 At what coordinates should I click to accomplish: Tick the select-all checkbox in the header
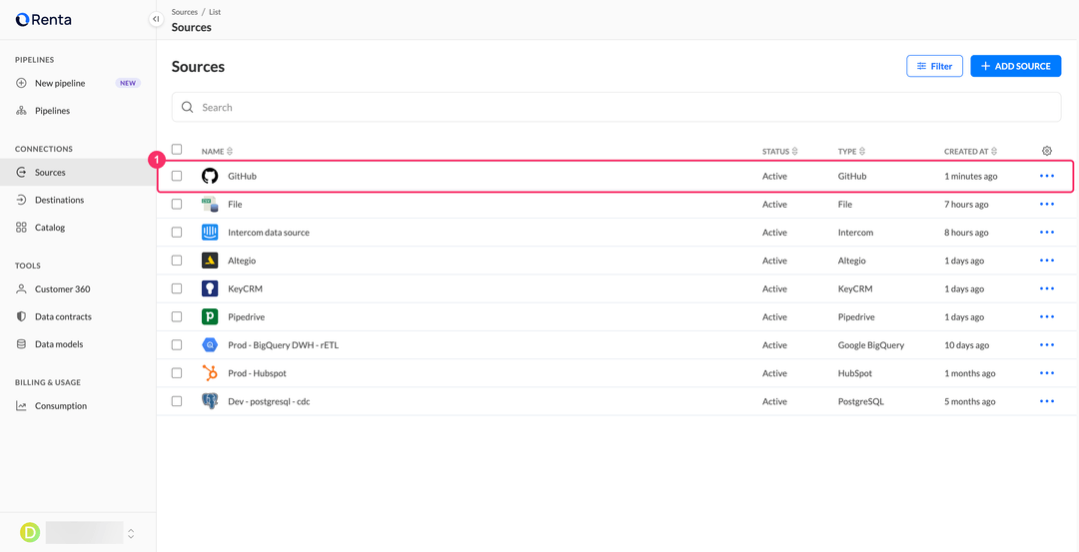177,149
